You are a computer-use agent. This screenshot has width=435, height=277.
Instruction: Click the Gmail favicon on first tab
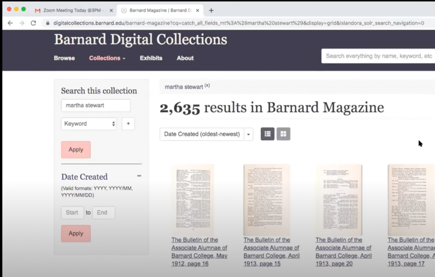tap(37, 11)
